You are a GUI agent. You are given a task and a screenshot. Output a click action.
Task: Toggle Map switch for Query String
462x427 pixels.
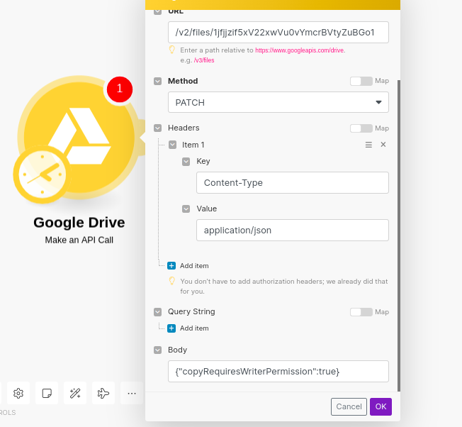coord(361,312)
